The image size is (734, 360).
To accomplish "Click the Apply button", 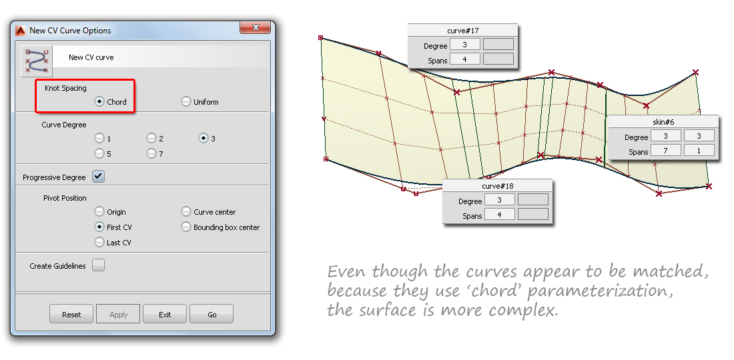I will click(x=118, y=314).
